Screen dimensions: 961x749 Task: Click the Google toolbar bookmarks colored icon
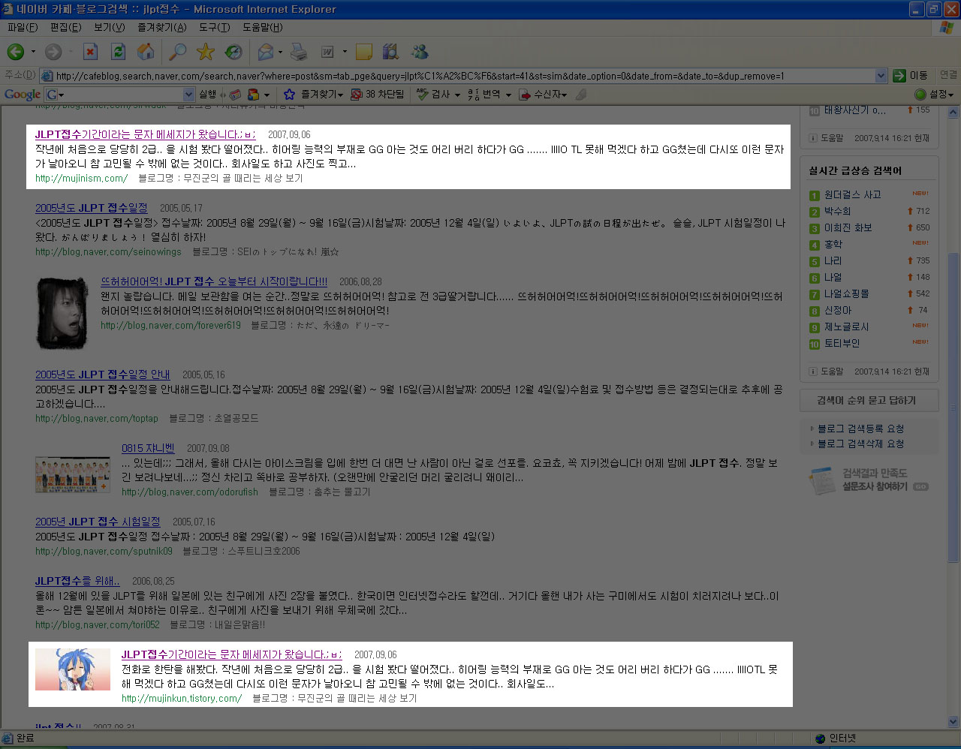254,95
